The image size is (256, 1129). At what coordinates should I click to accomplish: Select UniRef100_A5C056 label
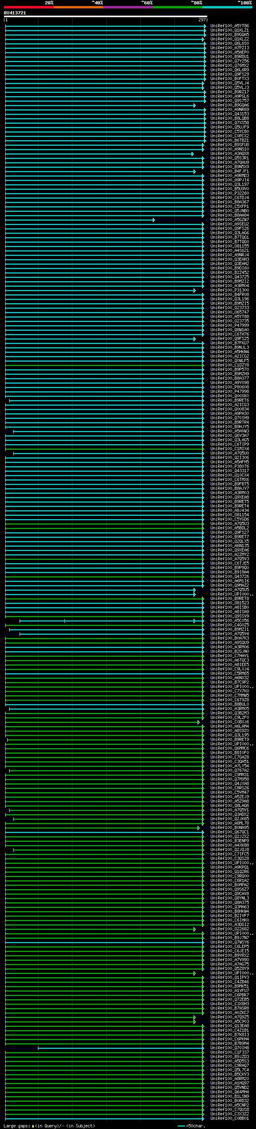click(x=230, y=621)
